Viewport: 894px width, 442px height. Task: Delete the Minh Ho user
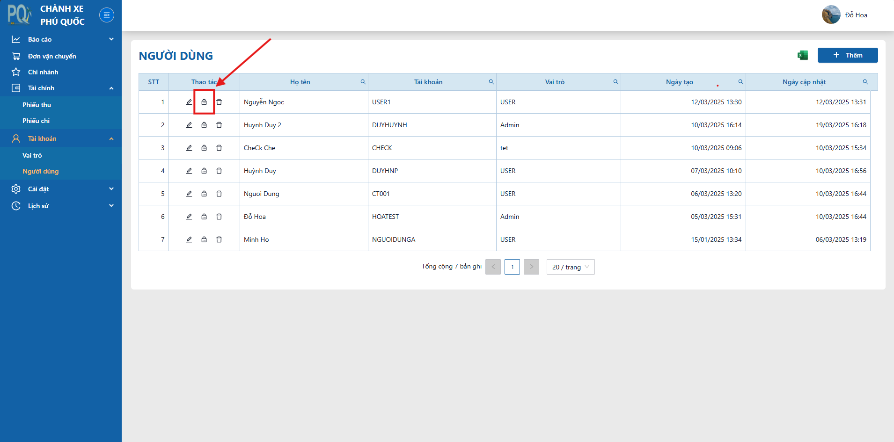coord(219,239)
